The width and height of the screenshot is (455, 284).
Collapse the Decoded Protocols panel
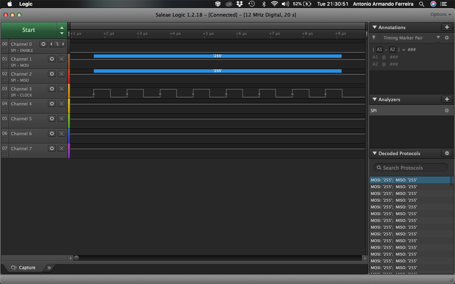(375, 153)
